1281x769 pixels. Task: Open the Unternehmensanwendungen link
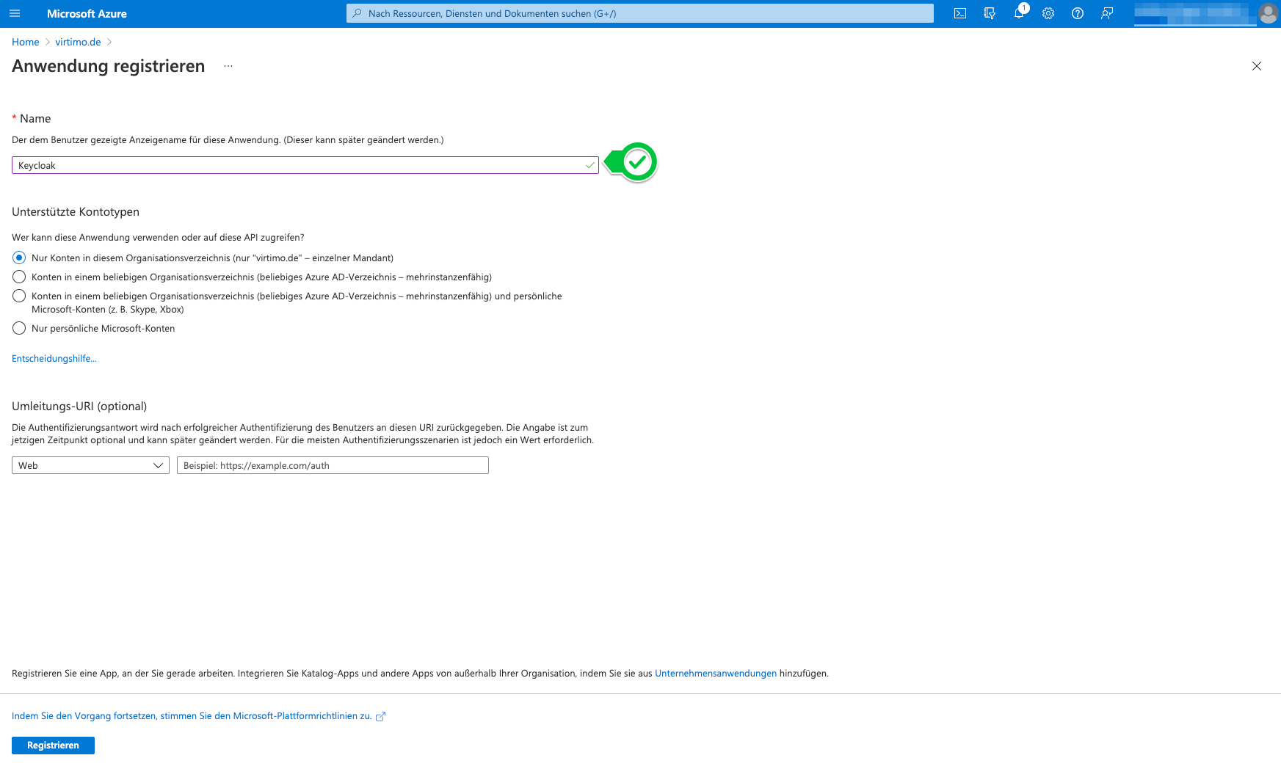pos(715,673)
